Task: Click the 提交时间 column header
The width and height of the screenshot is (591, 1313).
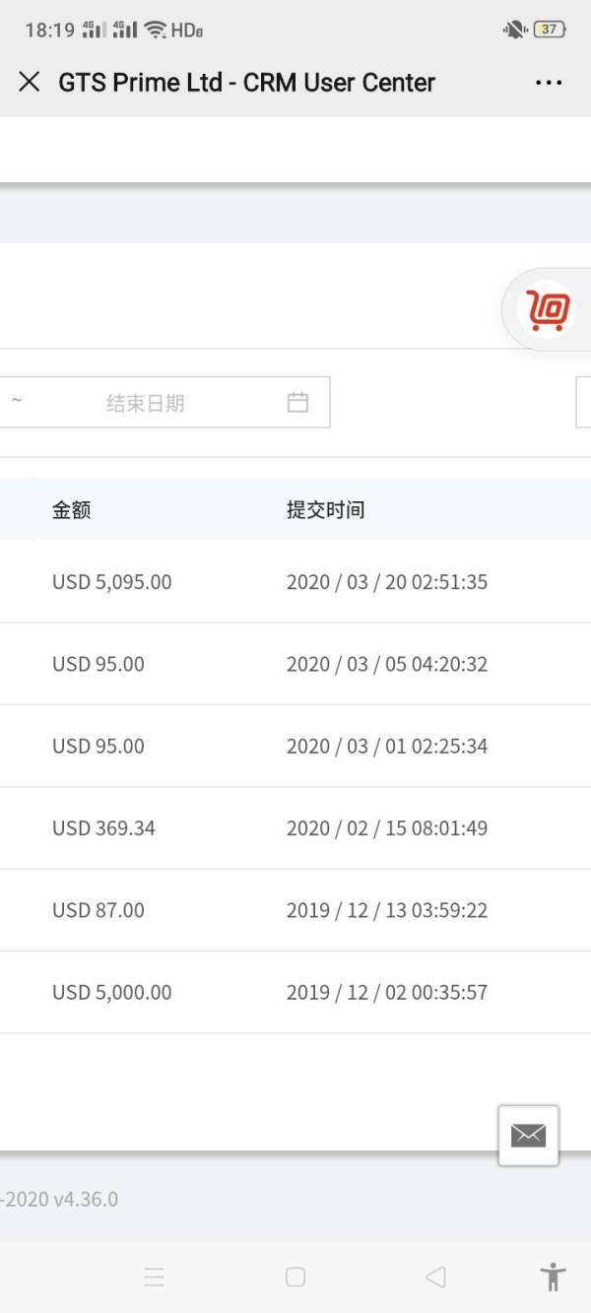Action: 326,510
